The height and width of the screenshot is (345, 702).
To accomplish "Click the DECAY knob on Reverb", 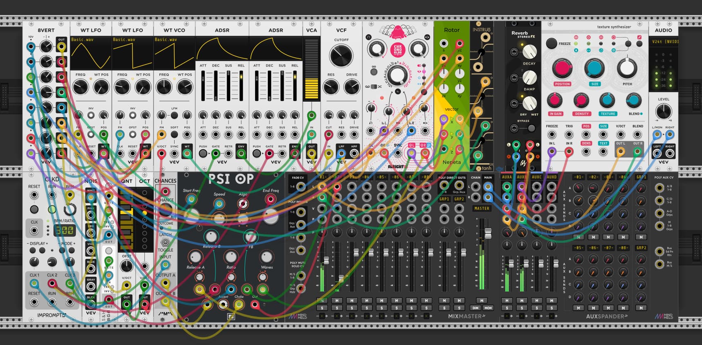I will (529, 52).
